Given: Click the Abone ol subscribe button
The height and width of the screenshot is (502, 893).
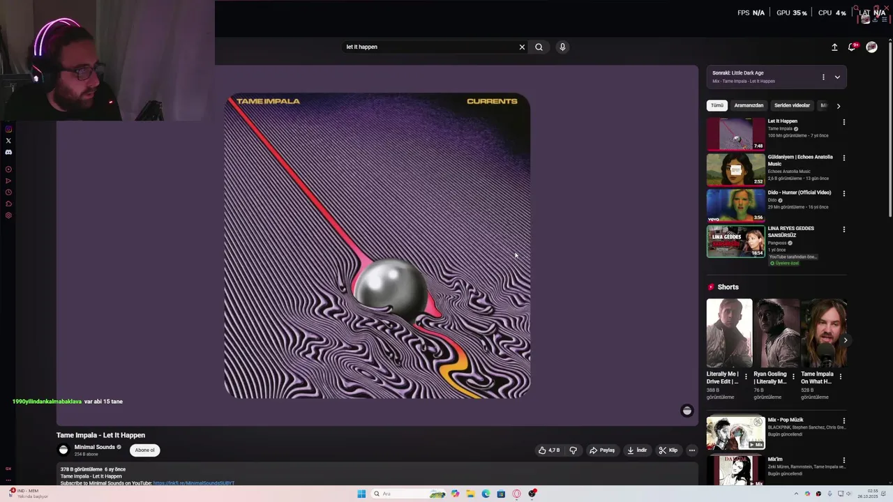Looking at the screenshot, I should (144, 450).
